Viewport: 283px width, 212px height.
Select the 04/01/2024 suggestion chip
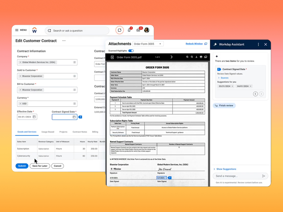pyautogui.click(x=245, y=86)
